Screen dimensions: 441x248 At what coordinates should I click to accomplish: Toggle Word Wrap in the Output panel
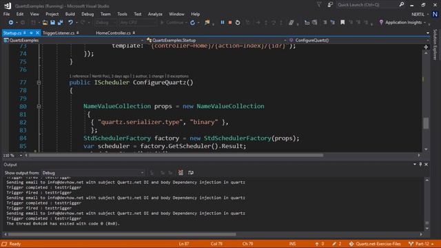191,173
